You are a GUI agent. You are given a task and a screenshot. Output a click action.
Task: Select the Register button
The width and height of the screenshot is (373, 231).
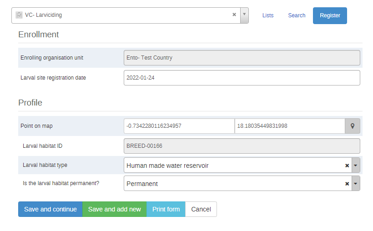click(x=330, y=15)
